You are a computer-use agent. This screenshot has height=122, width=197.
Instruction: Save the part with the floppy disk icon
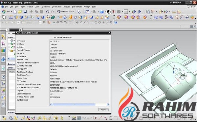[25, 12]
